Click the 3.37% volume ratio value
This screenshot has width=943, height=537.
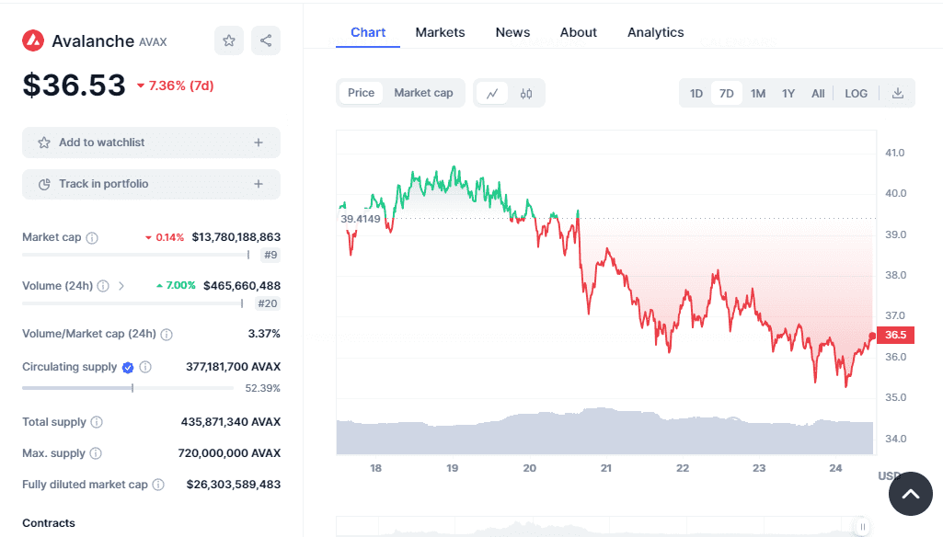[264, 333]
